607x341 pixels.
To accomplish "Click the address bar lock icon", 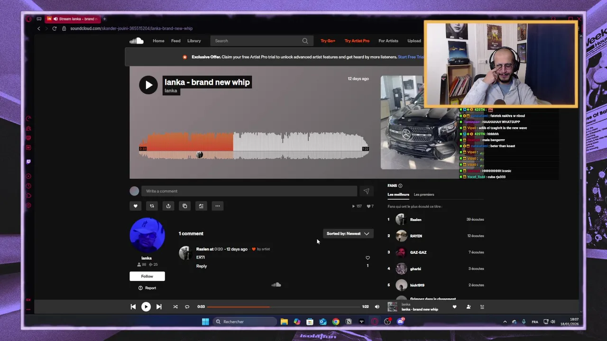I will 64,28.
